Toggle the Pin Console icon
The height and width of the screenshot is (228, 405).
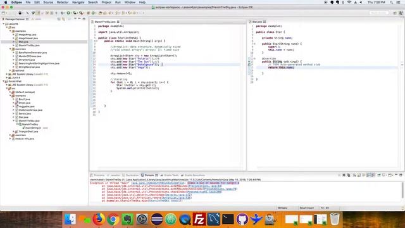[x=379, y=175]
